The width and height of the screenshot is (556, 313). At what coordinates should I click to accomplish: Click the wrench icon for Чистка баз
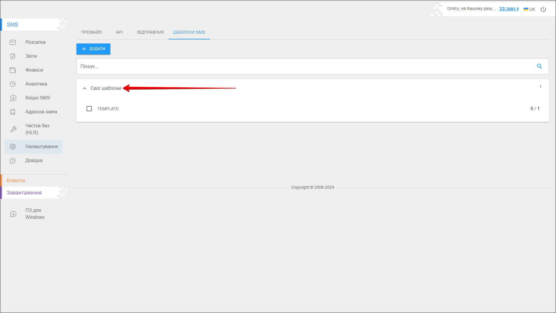pos(13,129)
